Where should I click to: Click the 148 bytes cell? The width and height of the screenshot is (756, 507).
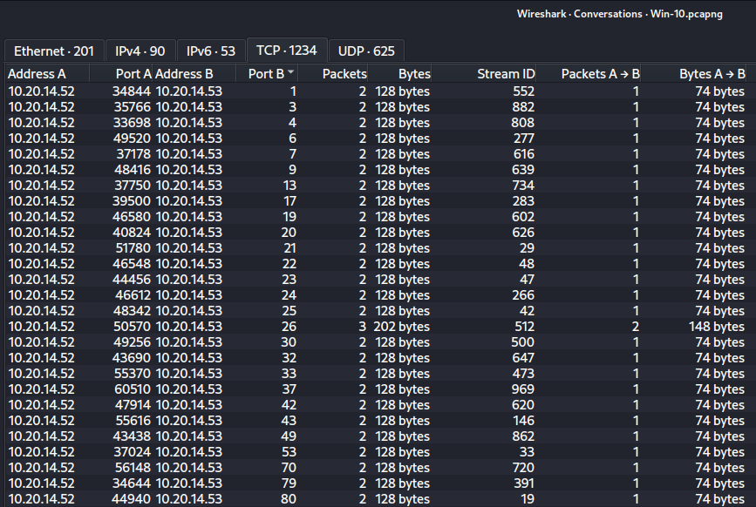(716, 327)
